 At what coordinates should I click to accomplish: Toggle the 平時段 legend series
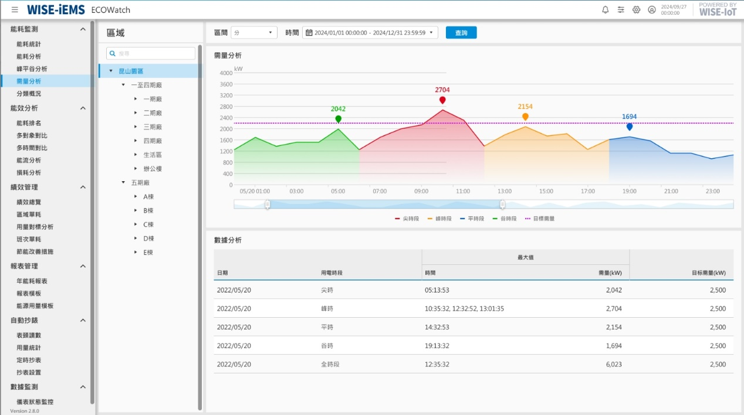point(472,219)
